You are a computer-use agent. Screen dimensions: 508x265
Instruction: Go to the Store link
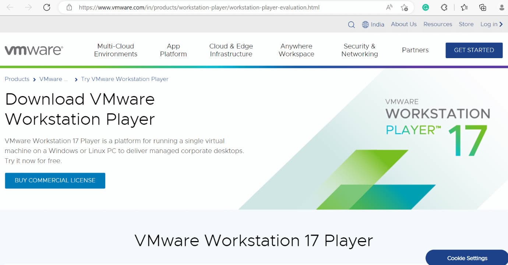[466, 24]
